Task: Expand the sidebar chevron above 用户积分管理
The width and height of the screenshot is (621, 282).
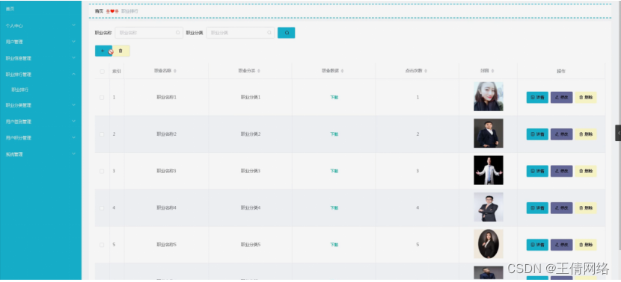Action: (73, 122)
